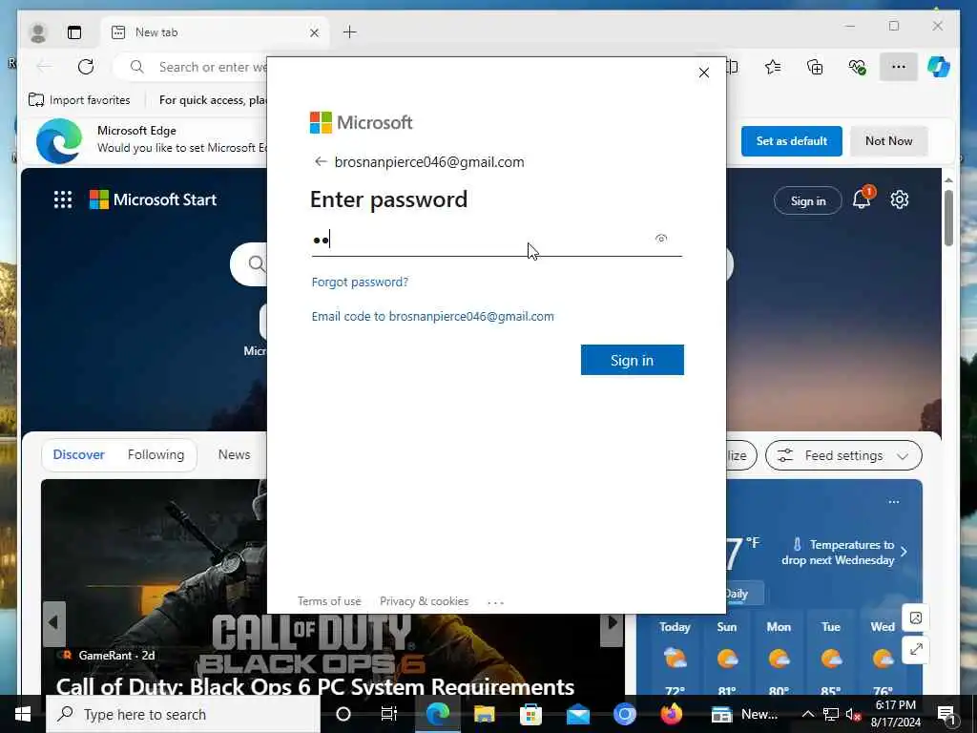Switch to the Discover feed tab

tap(78, 454)
